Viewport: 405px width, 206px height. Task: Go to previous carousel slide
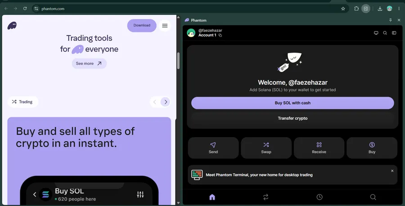[x=155, y=102]
